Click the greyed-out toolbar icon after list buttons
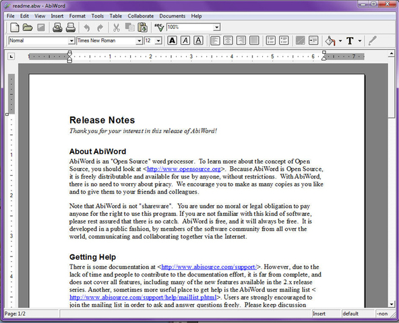 pyautogui.click(x=301, y=40)
